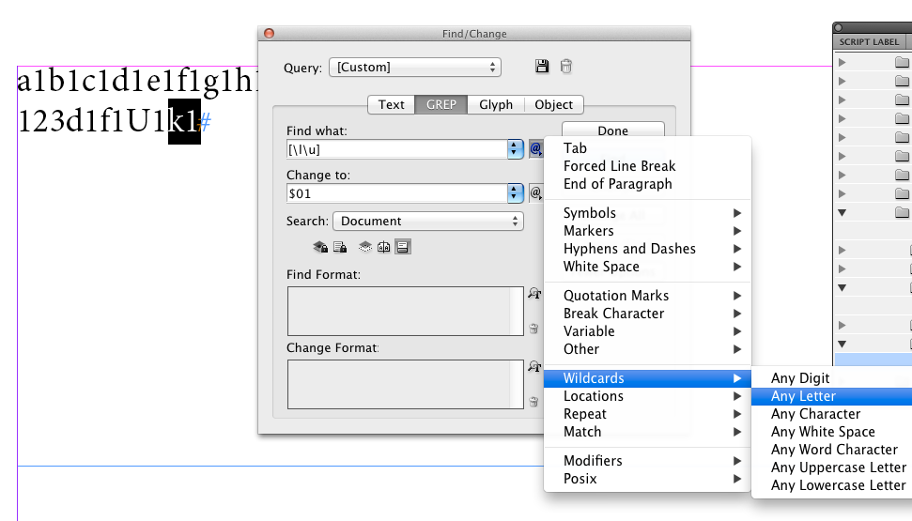Screen dimensions: 912x521
Task: Expand the Quotation Marks submenu
Action: click(647, 296)
